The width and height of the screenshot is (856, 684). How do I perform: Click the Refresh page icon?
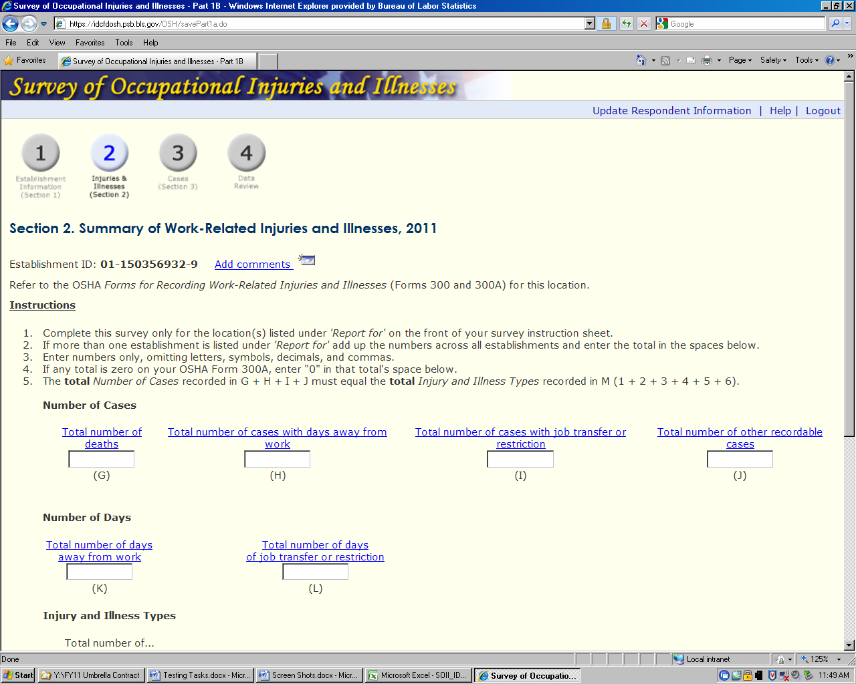point(626,24)
